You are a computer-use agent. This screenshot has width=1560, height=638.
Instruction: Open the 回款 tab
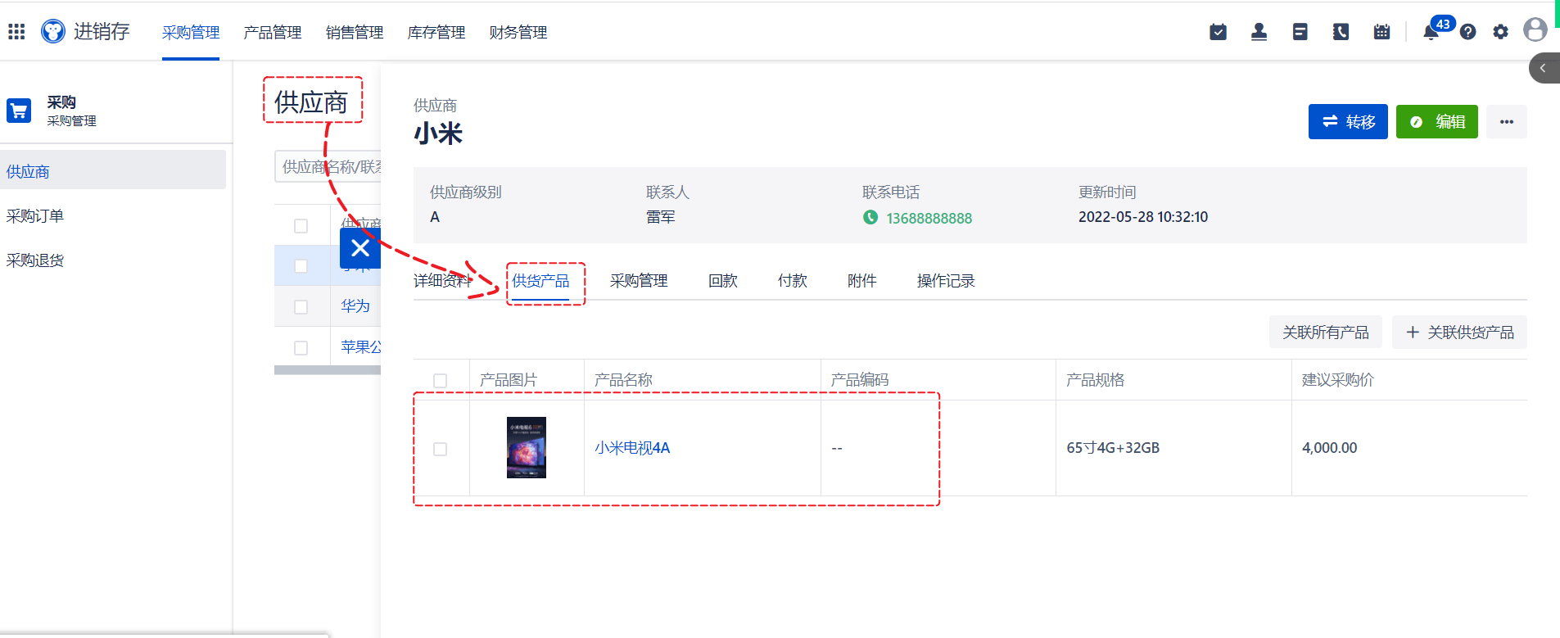[x=723, y=281]
